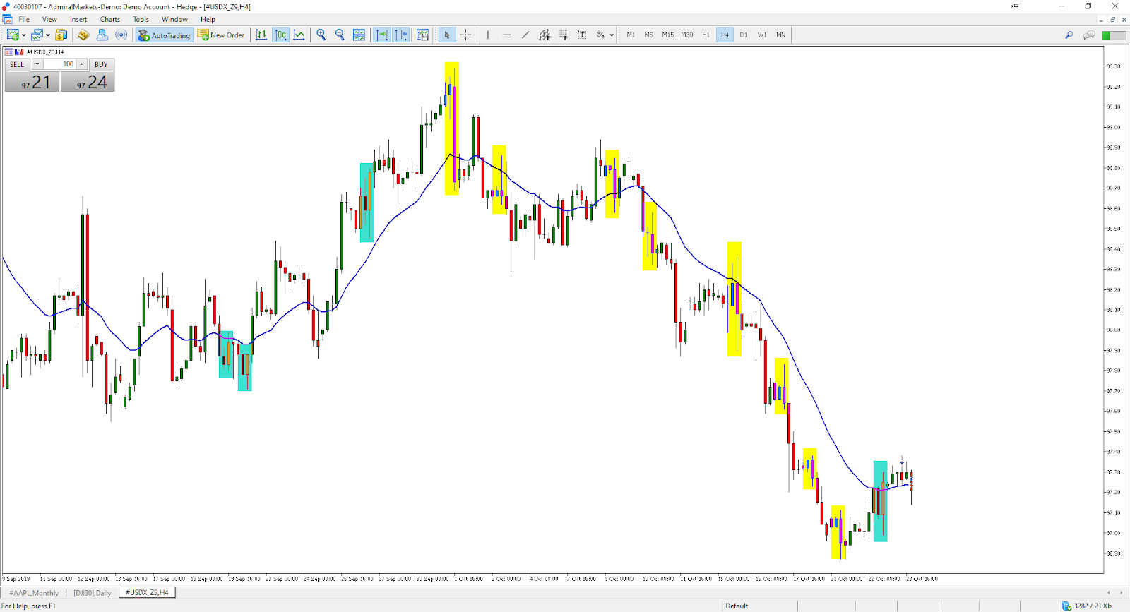Switch to #AAPL,Monthly chart tab
Viewport: 1130px width, 612px height.
click(x=34, y=593)
